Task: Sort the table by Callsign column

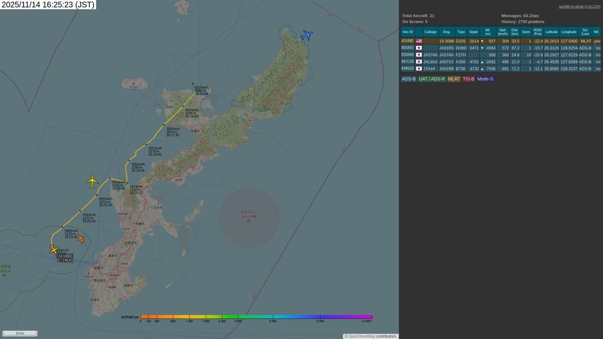Action: 431,32
